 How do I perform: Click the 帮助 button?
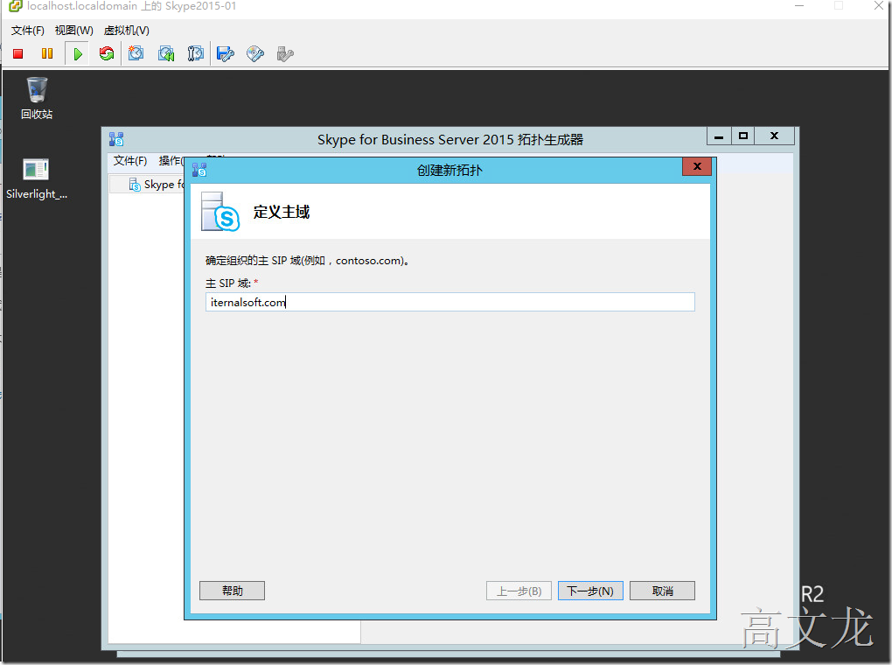232,591
